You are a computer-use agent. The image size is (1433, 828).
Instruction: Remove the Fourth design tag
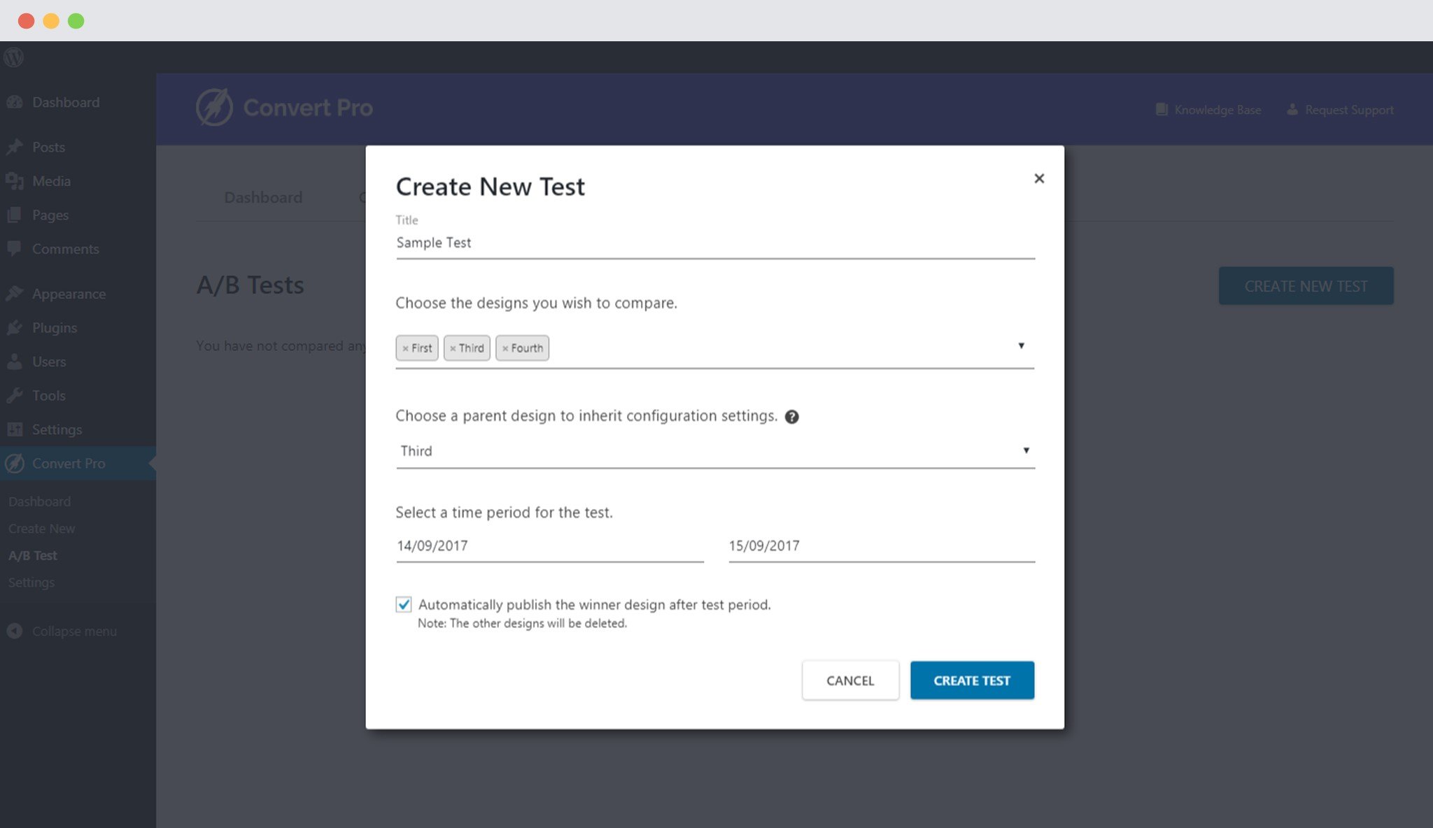click(504, 348)
